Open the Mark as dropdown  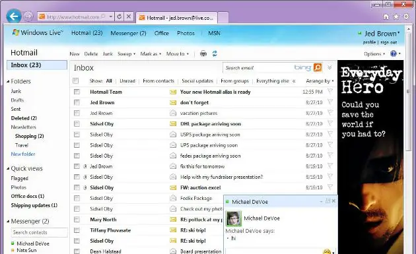point(151,54)
